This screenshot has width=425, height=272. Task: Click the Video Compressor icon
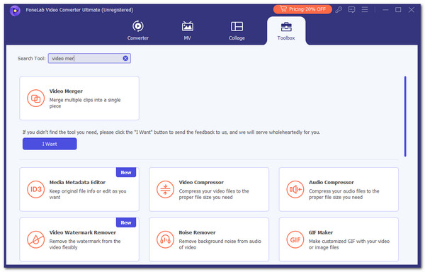(x=165, y=189)
